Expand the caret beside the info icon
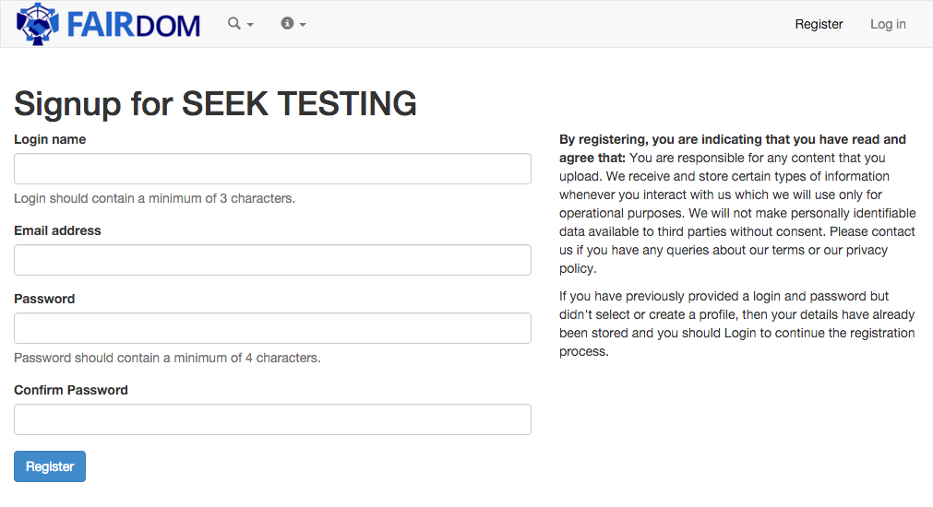Screen dimensions: 933x507 (x=303, y=25)
